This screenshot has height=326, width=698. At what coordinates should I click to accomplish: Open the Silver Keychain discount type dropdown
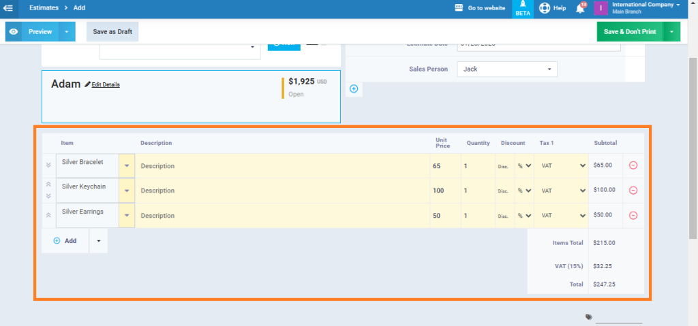coord(524,191)
